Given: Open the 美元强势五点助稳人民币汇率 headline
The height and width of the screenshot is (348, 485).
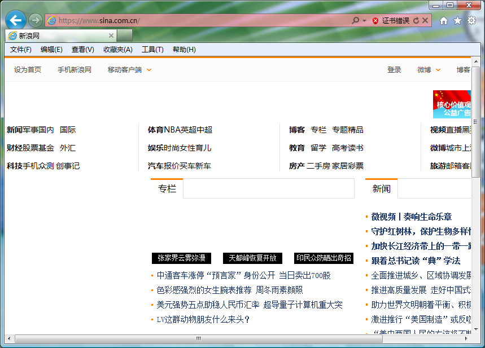Looking at the screenshot, I should pos(208,305).
